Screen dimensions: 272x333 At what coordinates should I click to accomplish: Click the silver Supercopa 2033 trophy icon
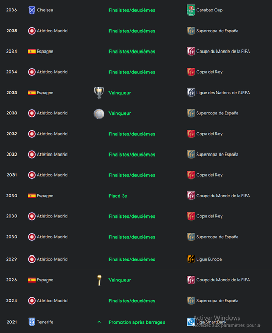99,113
